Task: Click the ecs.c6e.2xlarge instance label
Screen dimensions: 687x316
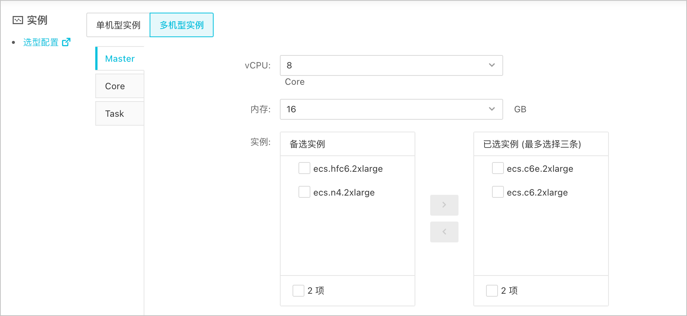Action: click(540, 169)
